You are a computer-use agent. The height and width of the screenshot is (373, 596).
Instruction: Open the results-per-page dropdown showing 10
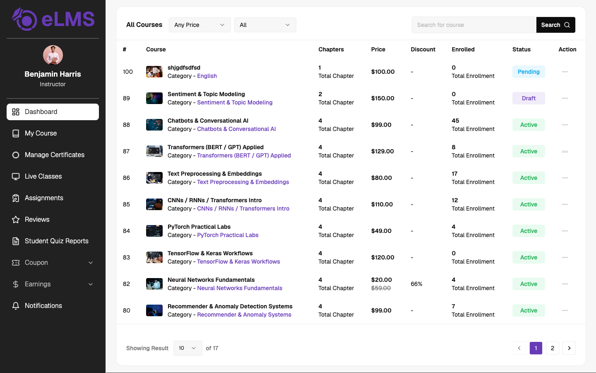pos(188,348)
